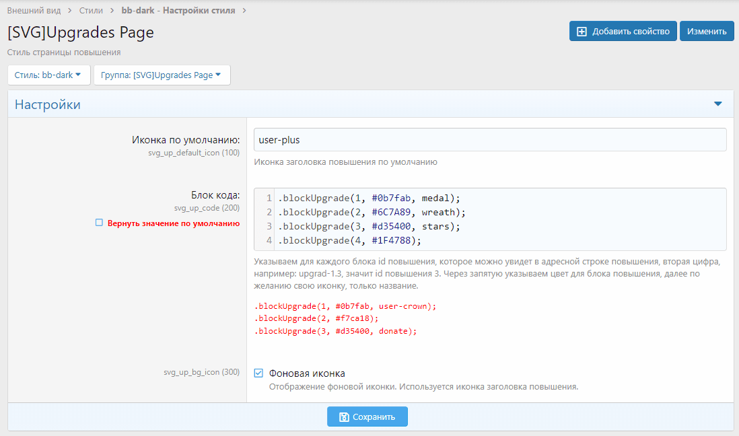The width and height of the screenshot is (739, 436).
Task: Uncheck the Фоновая иконка checkbox
Action: tap(258, 373)
